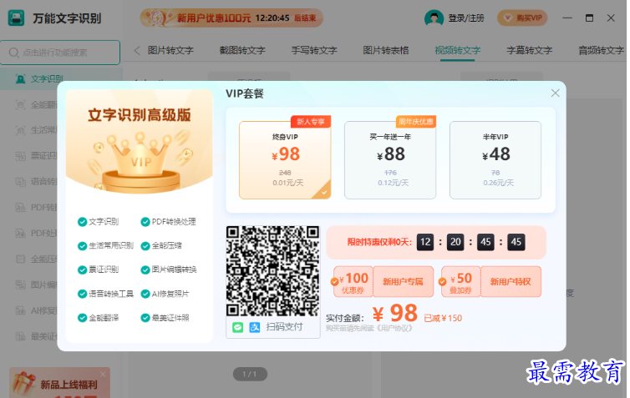
Task: Toggle the ¥100 优惠券 coupon checkbox
Action: coord(335,282)
